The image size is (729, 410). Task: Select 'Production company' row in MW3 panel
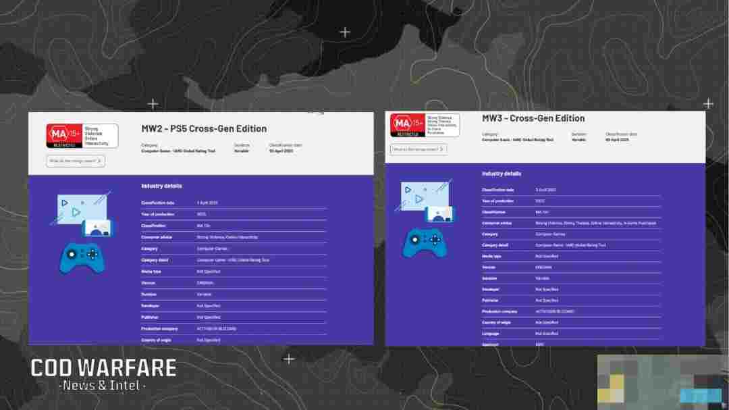click(x=571, y=311)
